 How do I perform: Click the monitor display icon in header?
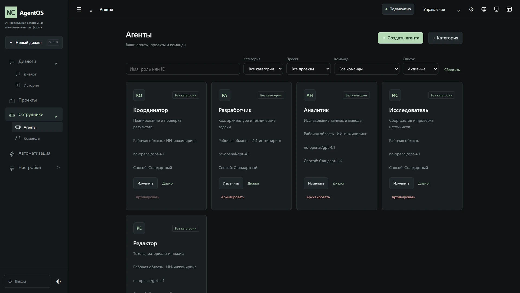point(496,9)
